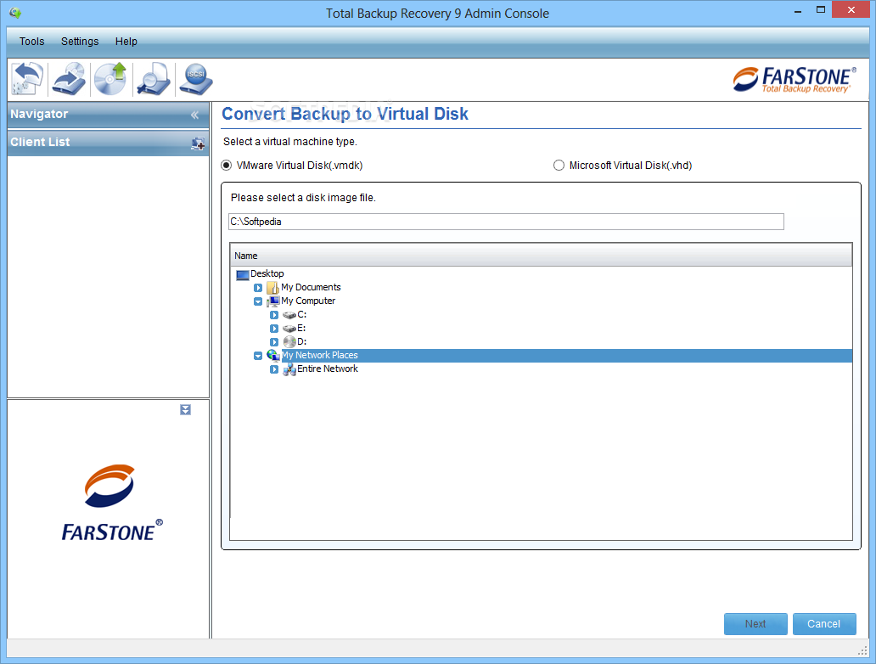Click the My Network Places globe icon
The width and height of the screenshot is (876, 664).
pyautogui.click(x=272, y=356)
